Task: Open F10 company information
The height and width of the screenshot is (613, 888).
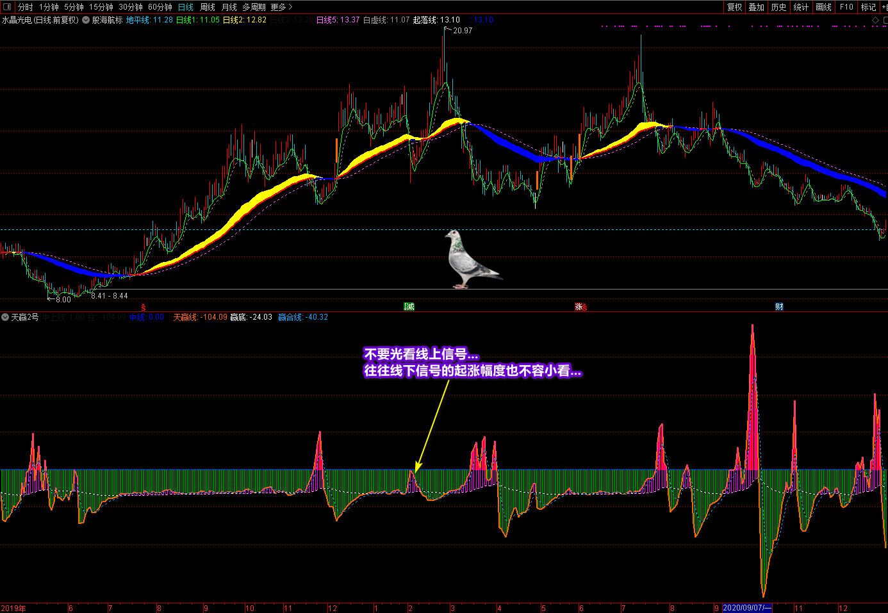Action: [846, 7]
